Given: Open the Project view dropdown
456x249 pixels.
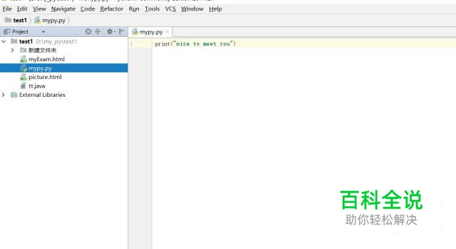Looking at the screenshot, I should click(43, 32).
